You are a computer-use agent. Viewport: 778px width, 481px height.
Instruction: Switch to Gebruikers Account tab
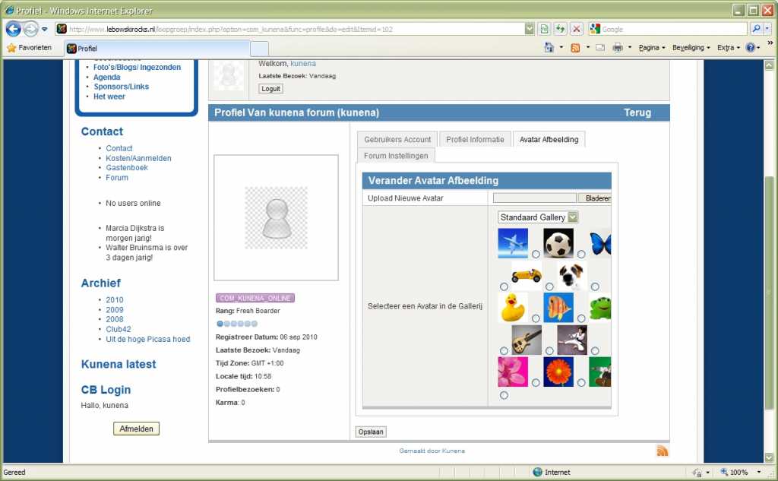[397, 140]
